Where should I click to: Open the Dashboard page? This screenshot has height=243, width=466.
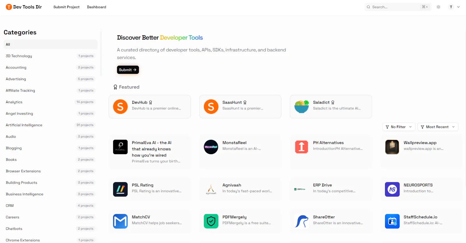tap(96, 7)
